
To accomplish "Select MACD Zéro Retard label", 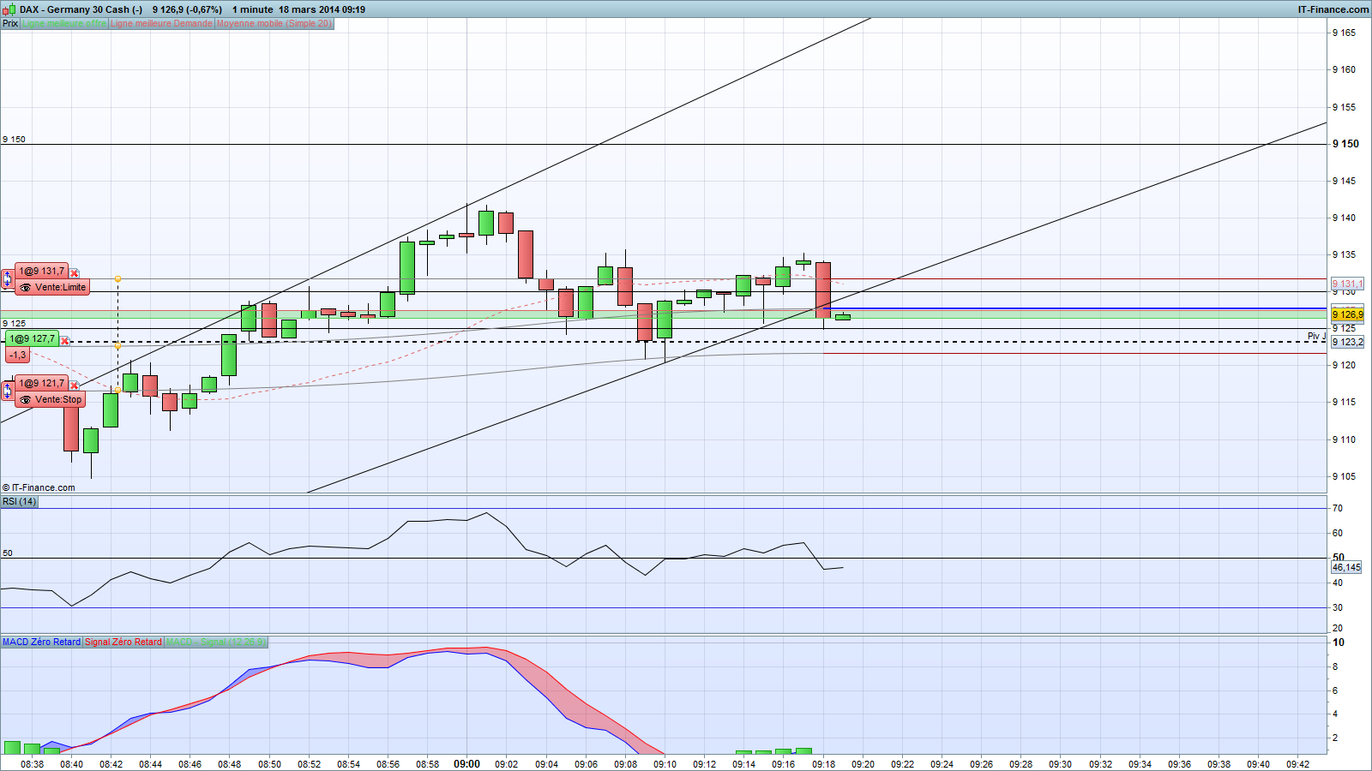I will click(x=41, y=642).
